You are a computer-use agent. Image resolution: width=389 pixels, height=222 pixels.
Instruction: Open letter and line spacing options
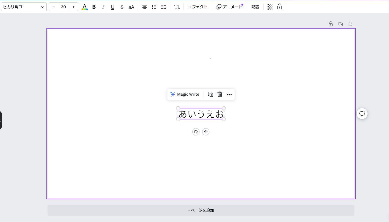pos(163,7)
